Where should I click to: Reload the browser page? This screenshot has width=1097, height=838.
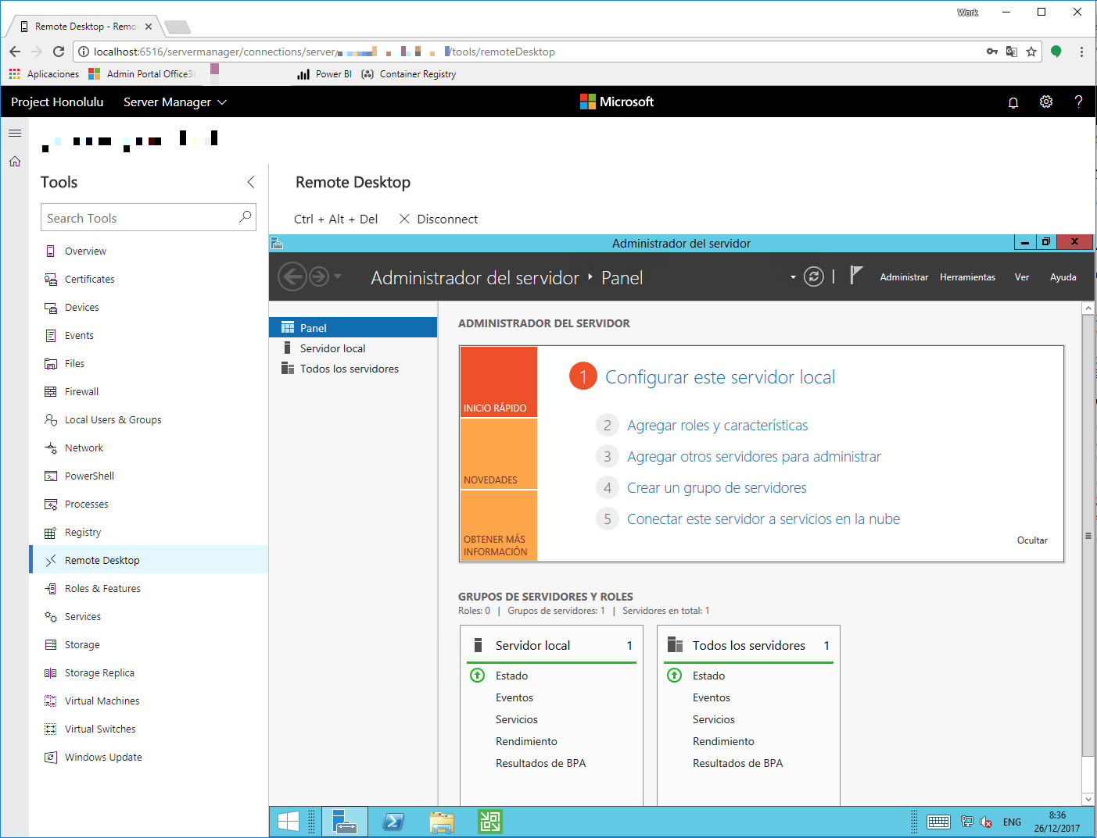click(58, 52)
